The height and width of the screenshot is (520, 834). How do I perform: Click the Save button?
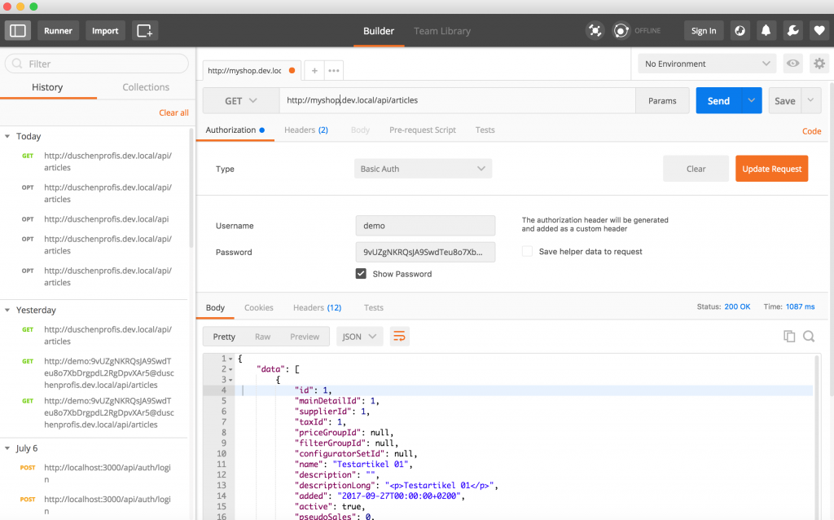coord(785,100)
